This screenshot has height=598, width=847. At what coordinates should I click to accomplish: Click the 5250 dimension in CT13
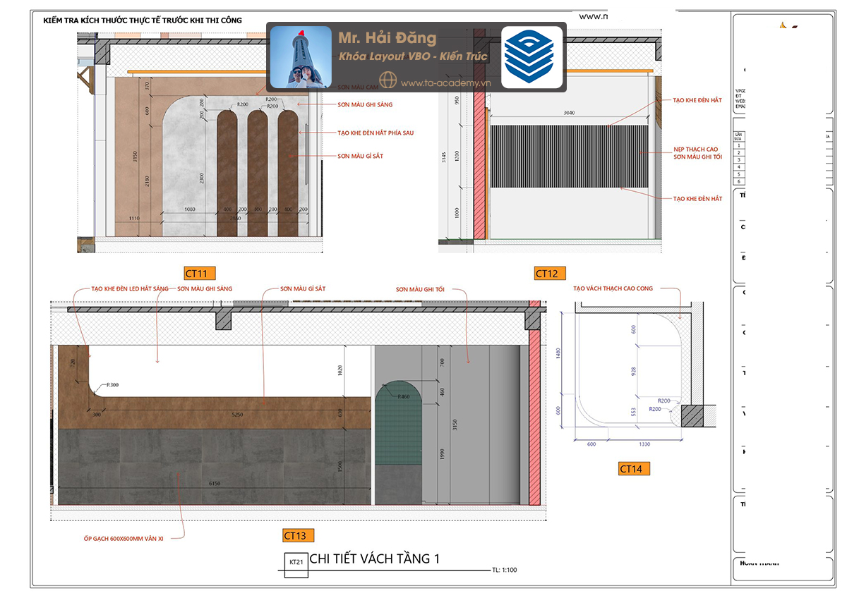point(236,415)
